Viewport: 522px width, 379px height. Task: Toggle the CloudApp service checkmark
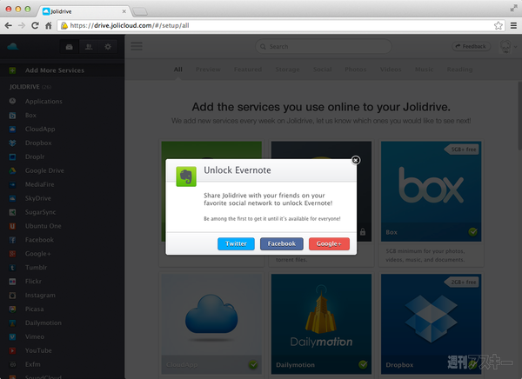[x=253, y=365]
